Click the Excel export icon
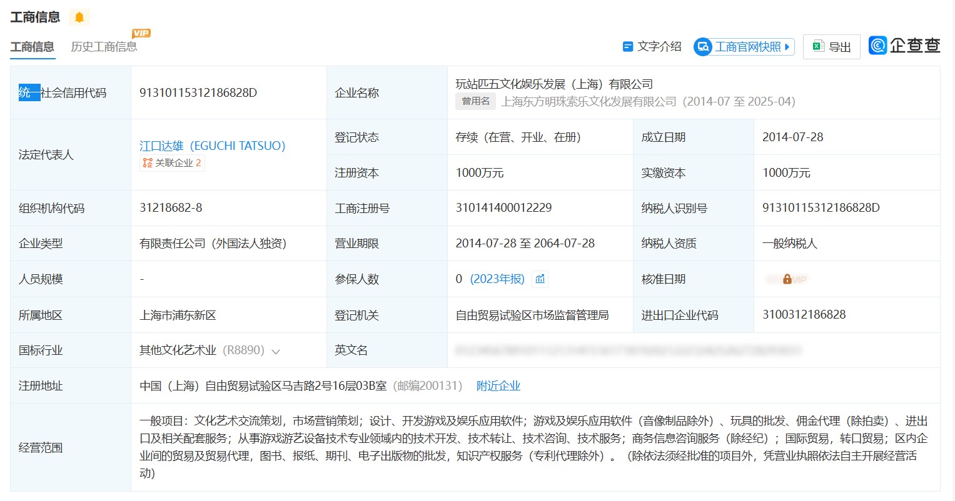 (818, 46)
